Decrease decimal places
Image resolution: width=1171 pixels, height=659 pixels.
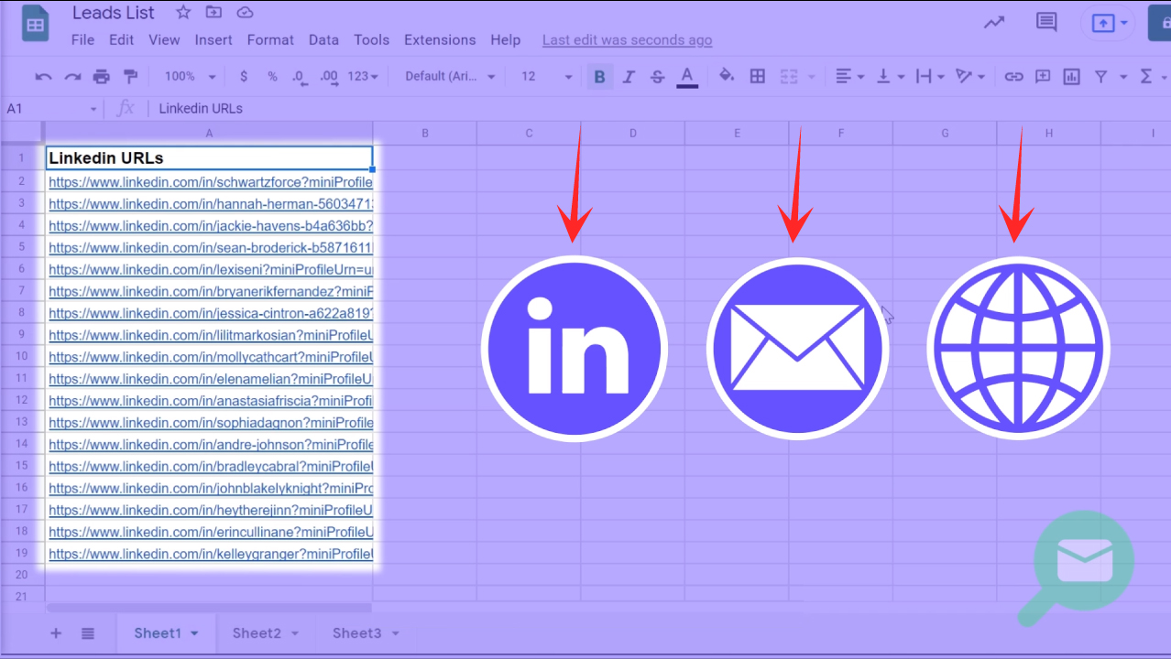point(299,77)
